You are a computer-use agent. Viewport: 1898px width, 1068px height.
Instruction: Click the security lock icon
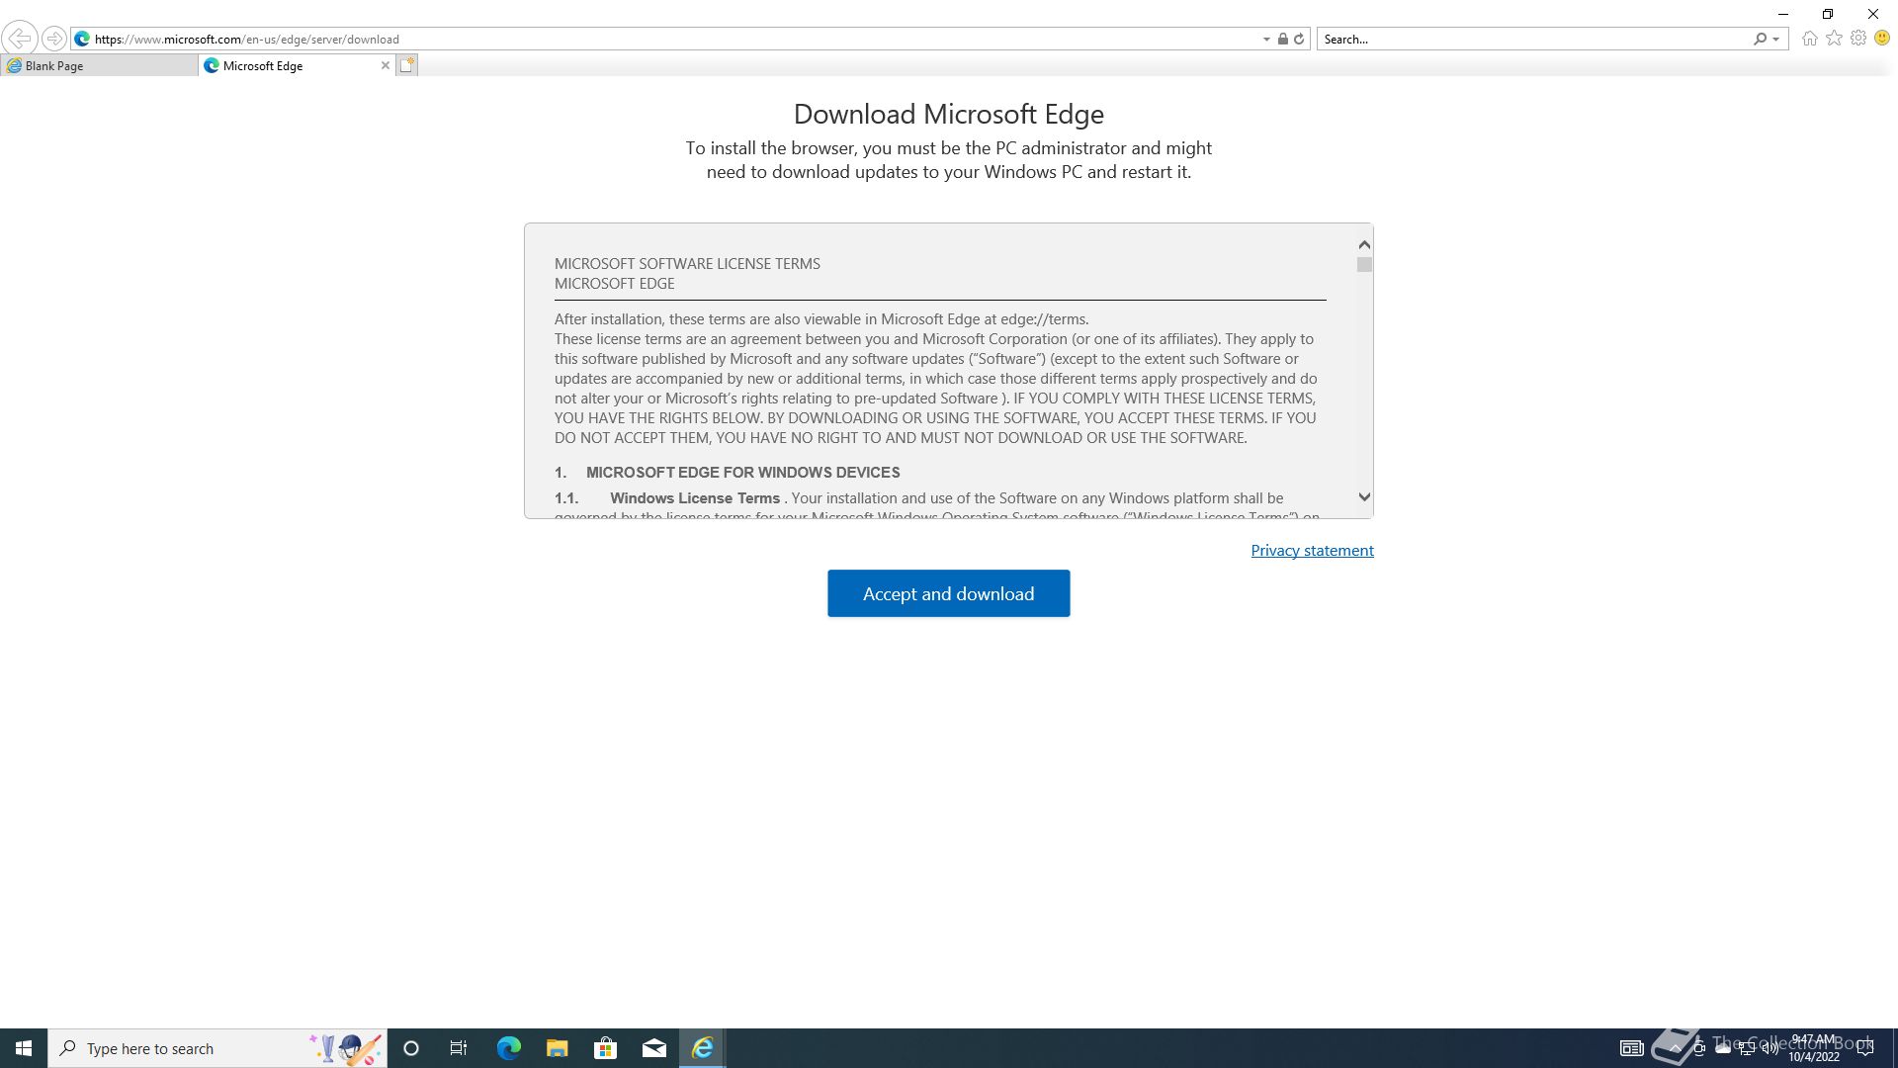[1282, 39]
